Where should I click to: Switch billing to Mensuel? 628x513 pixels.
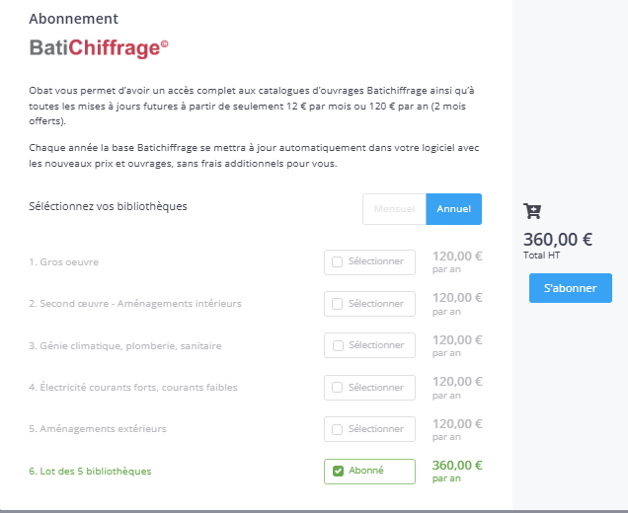tap(394, 209)
